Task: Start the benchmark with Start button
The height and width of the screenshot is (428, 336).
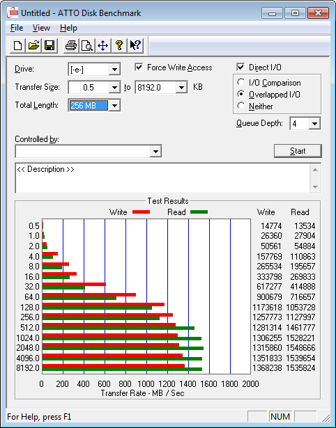Action: pos(298,151)
